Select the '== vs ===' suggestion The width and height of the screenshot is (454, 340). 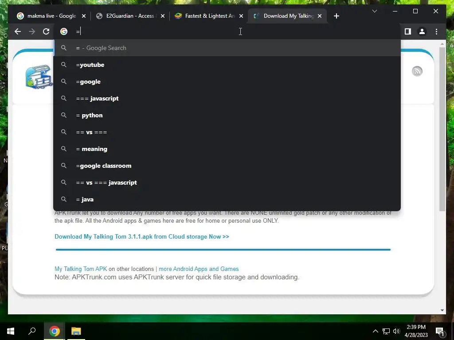click(227, 132)
